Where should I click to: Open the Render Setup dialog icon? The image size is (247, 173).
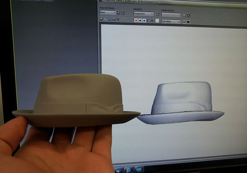(x=184, y=15)
